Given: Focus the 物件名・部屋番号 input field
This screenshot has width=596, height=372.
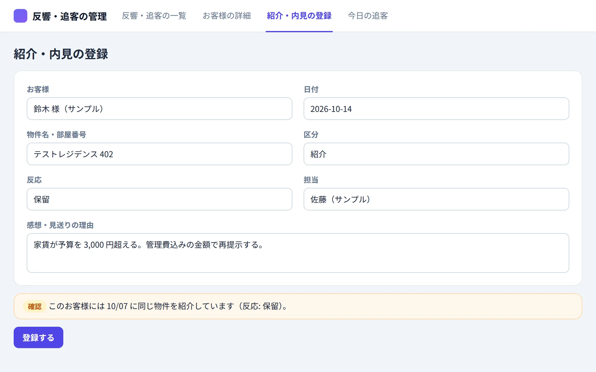Looking at the screenshot, I should click(x=160, y=154).
